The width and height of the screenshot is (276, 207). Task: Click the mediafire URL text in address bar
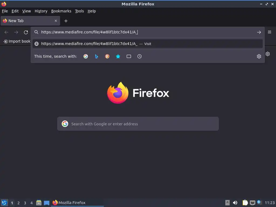pos(89,32)
